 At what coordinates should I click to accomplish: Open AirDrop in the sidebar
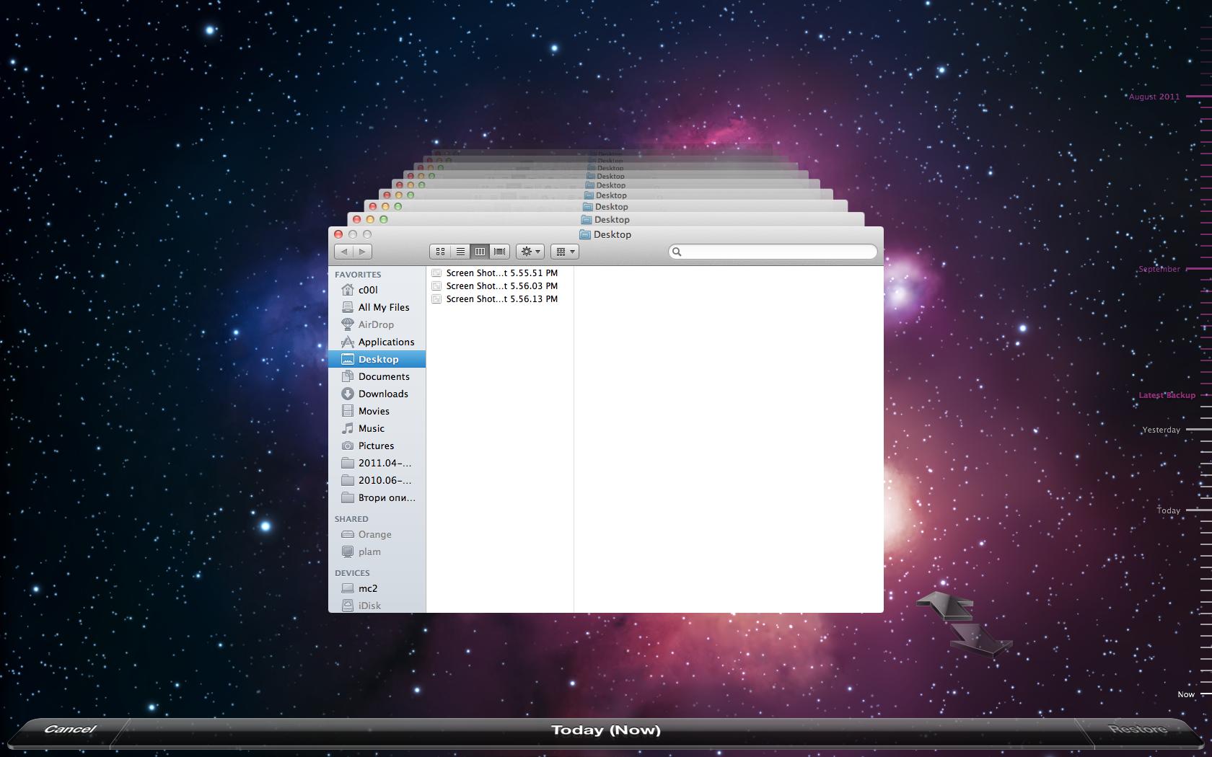coord(377,324)
